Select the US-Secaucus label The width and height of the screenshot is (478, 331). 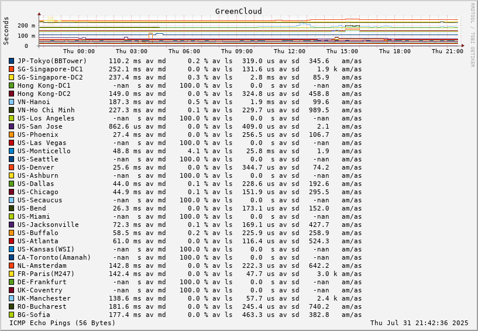(x=40, y=200)
